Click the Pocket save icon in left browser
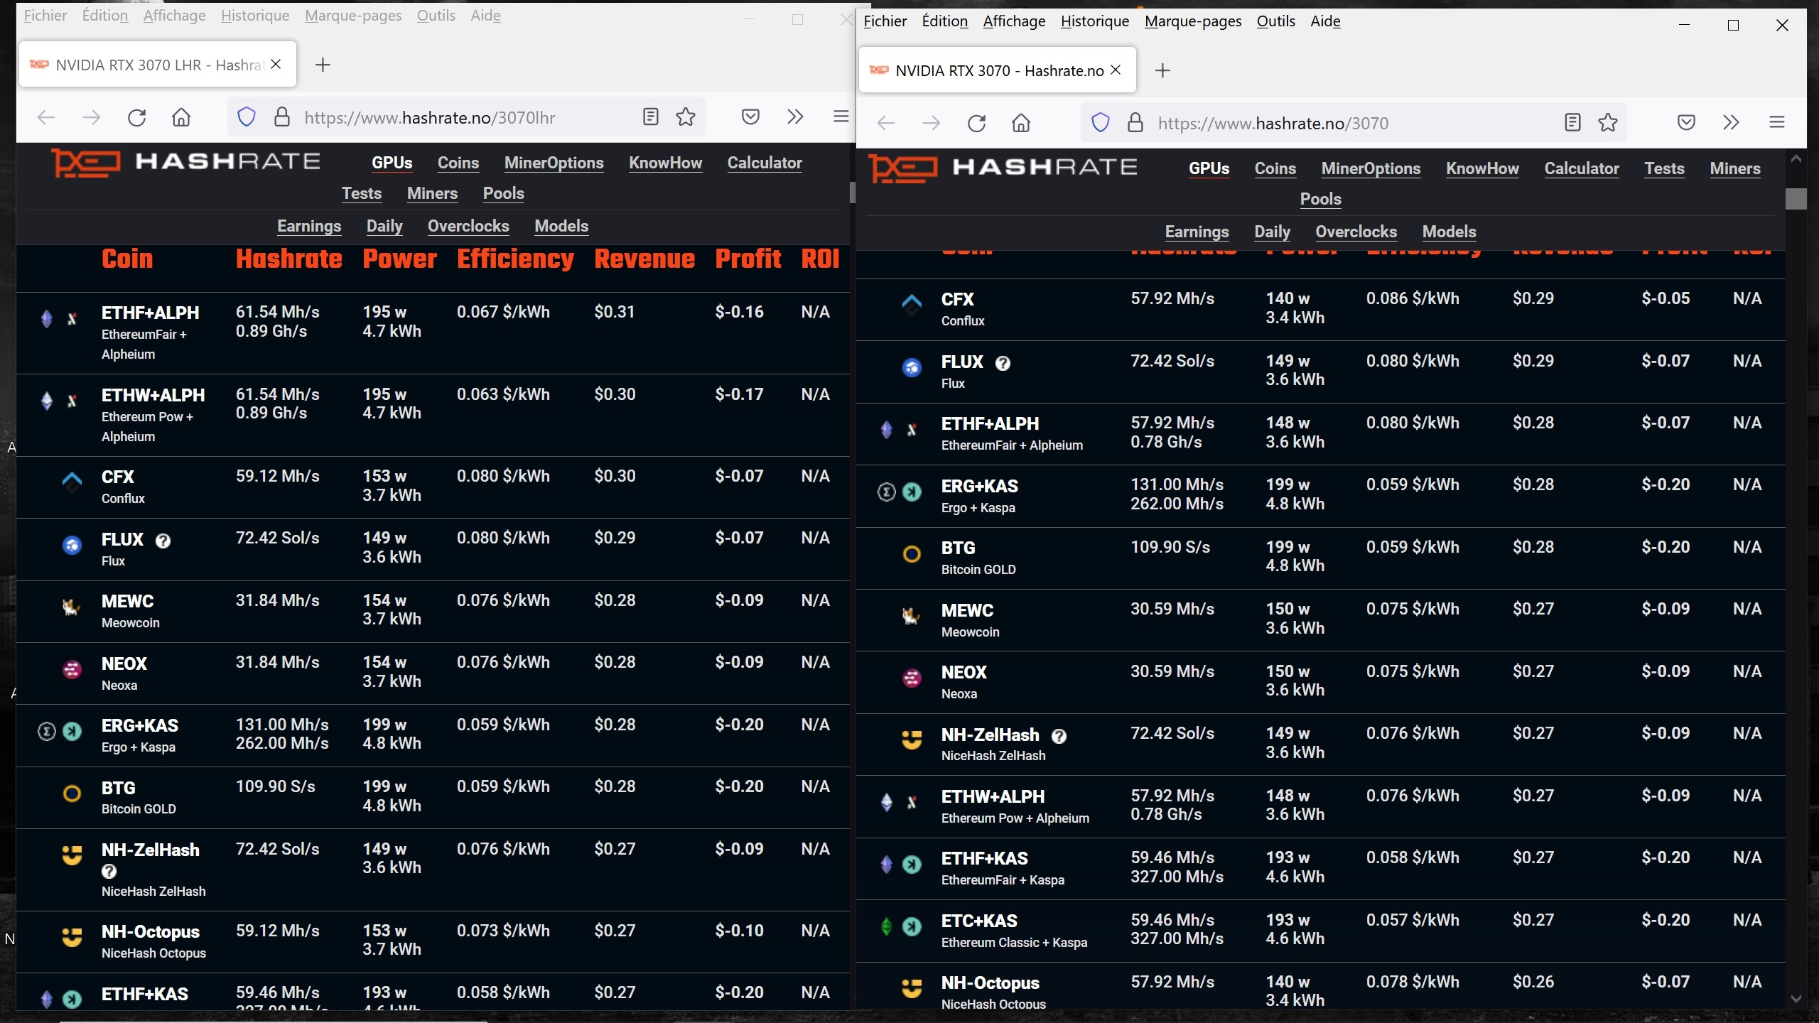1819x1023 pixels. 750,117
